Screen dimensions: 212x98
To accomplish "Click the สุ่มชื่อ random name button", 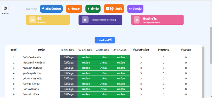I will [x=114, y=9].
